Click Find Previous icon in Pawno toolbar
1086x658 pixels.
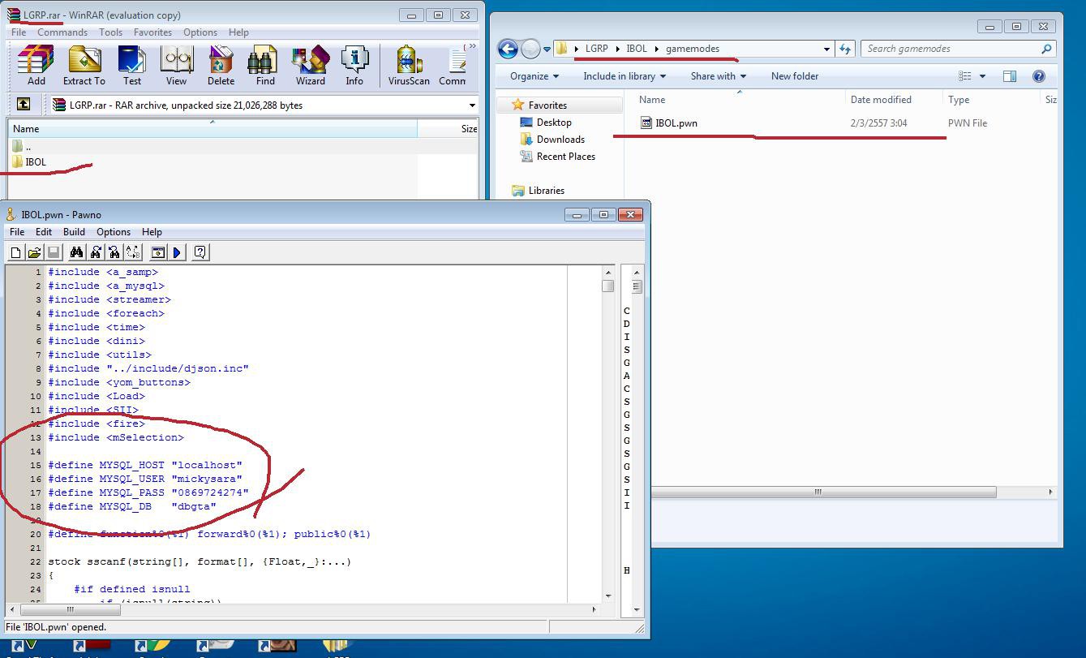point(114,252)
